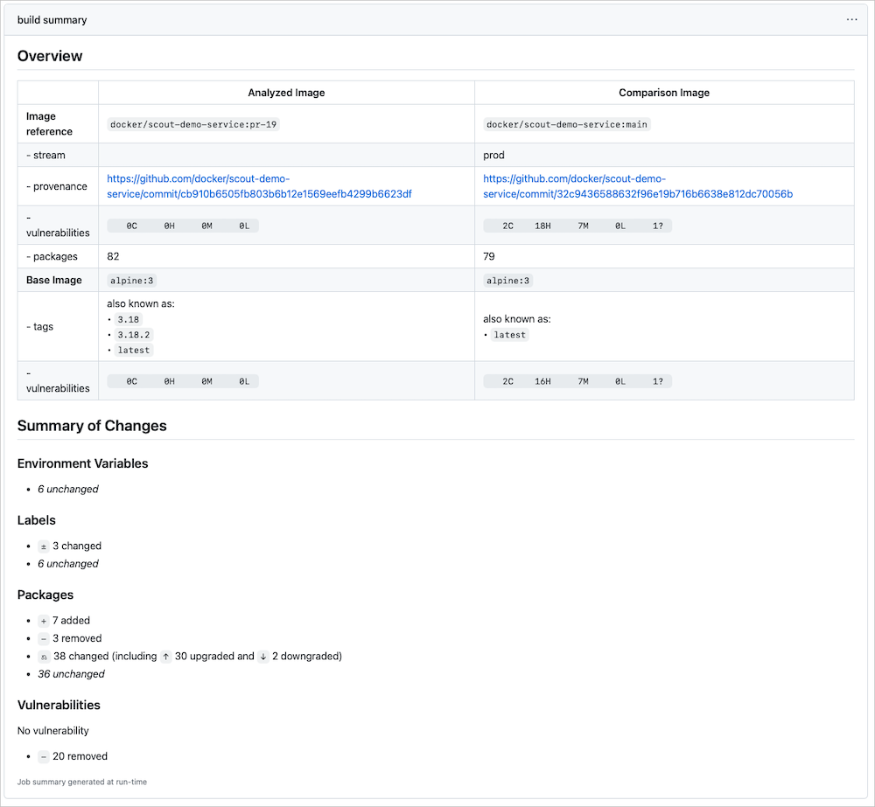Click the Labels heading
The image size is (875, 807).
pyautogui.click(x=36, y=520)
